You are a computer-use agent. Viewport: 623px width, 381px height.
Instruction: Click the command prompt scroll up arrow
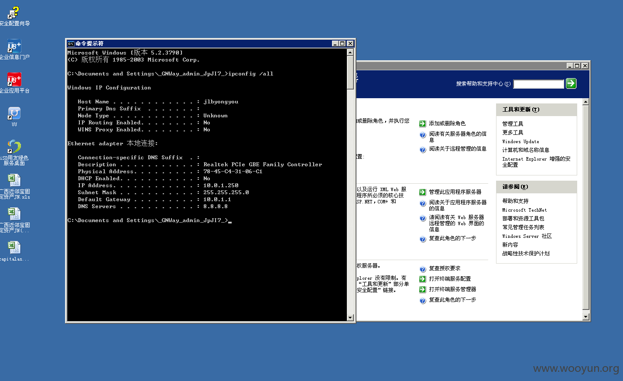[x=350, y=52]
